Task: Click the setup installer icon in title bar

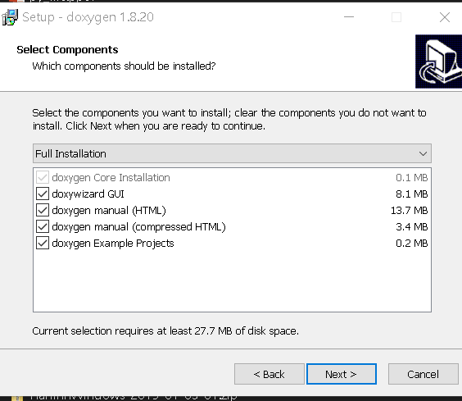Action: coord(10,17)
